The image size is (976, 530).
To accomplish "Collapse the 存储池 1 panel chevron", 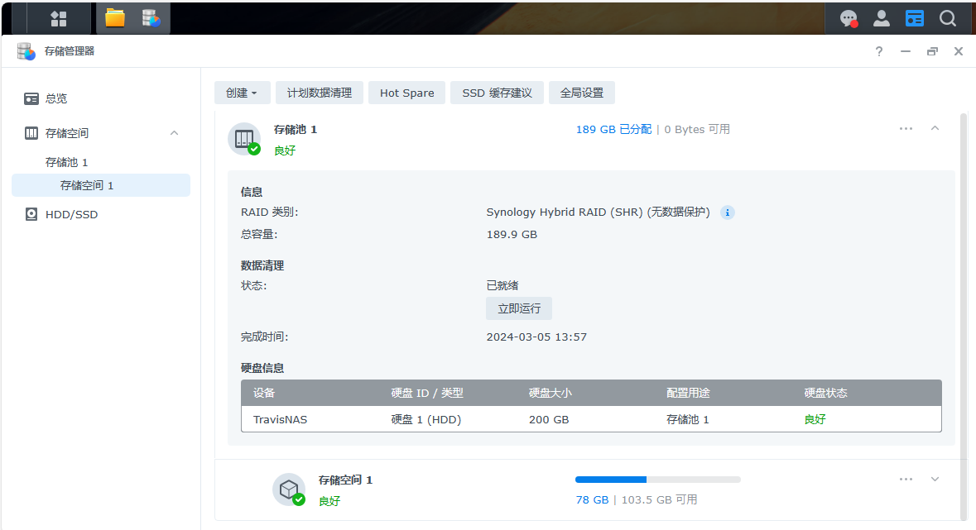I will (935, 129).
